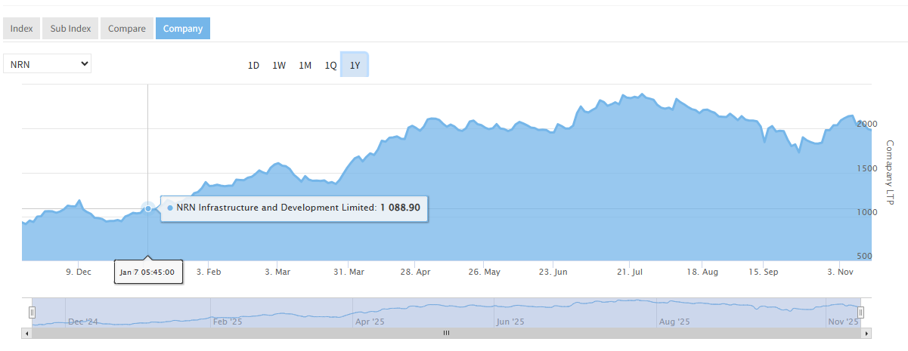Viewport: 908px width, 351px height.
Task: Choose the 1Y range button
Action: coord(355,66)
